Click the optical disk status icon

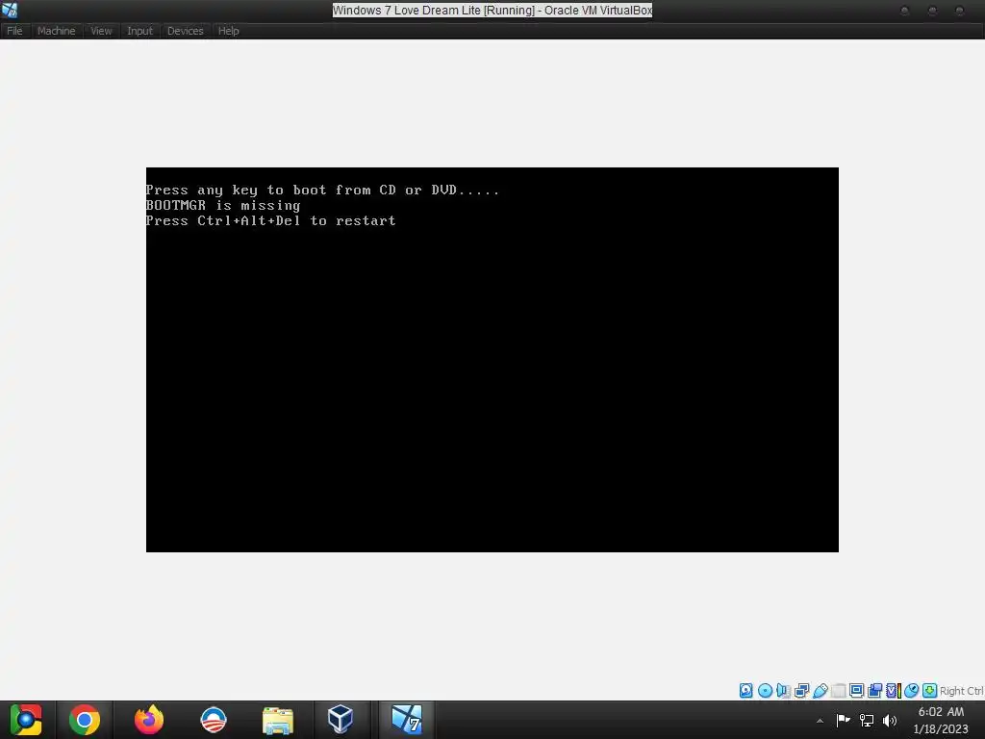765,691
